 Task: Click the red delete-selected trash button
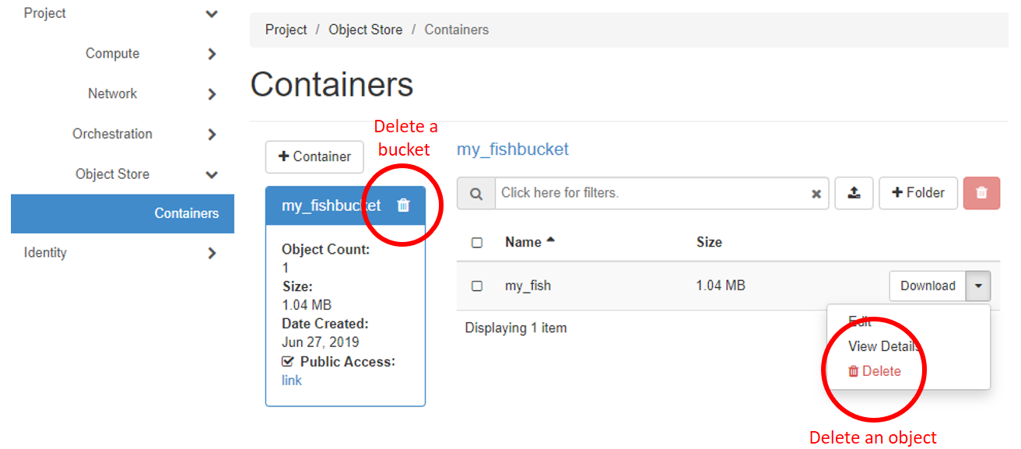click(981, 193)
